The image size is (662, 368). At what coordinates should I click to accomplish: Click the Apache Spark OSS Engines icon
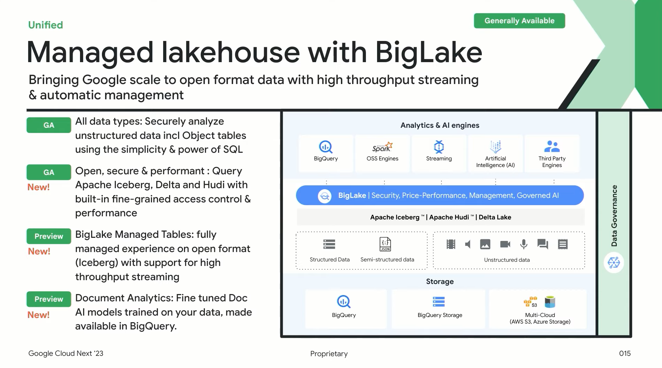pos(382,147)
